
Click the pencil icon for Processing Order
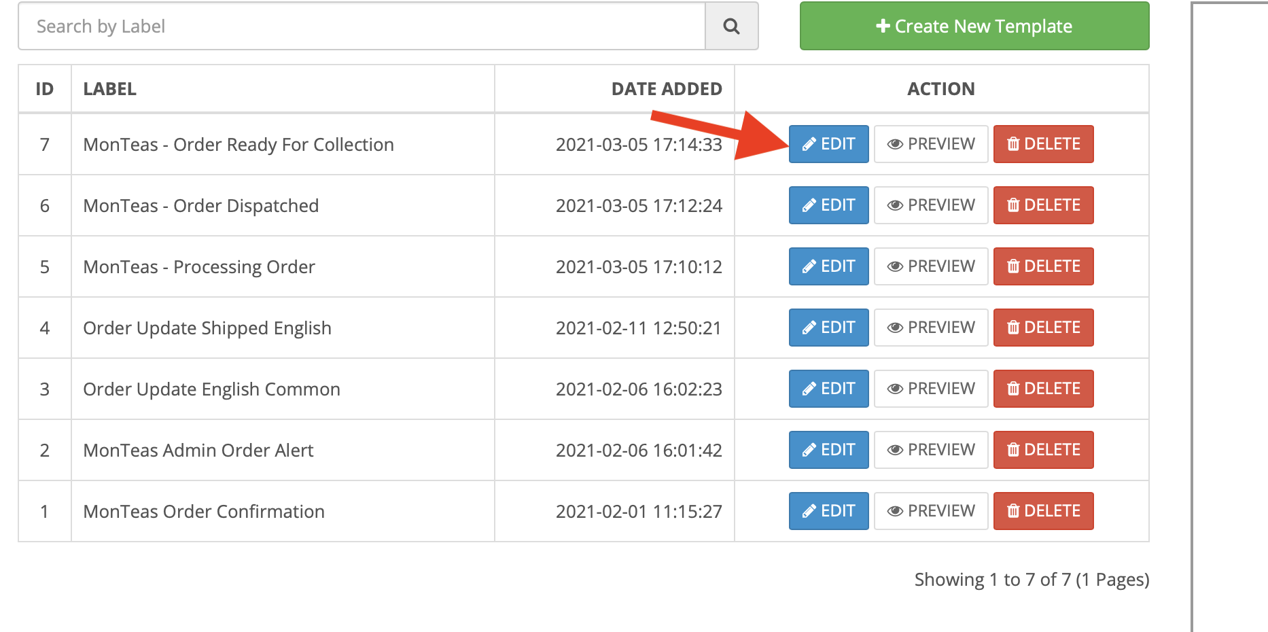pyautogui.click(x=809, y=266)
